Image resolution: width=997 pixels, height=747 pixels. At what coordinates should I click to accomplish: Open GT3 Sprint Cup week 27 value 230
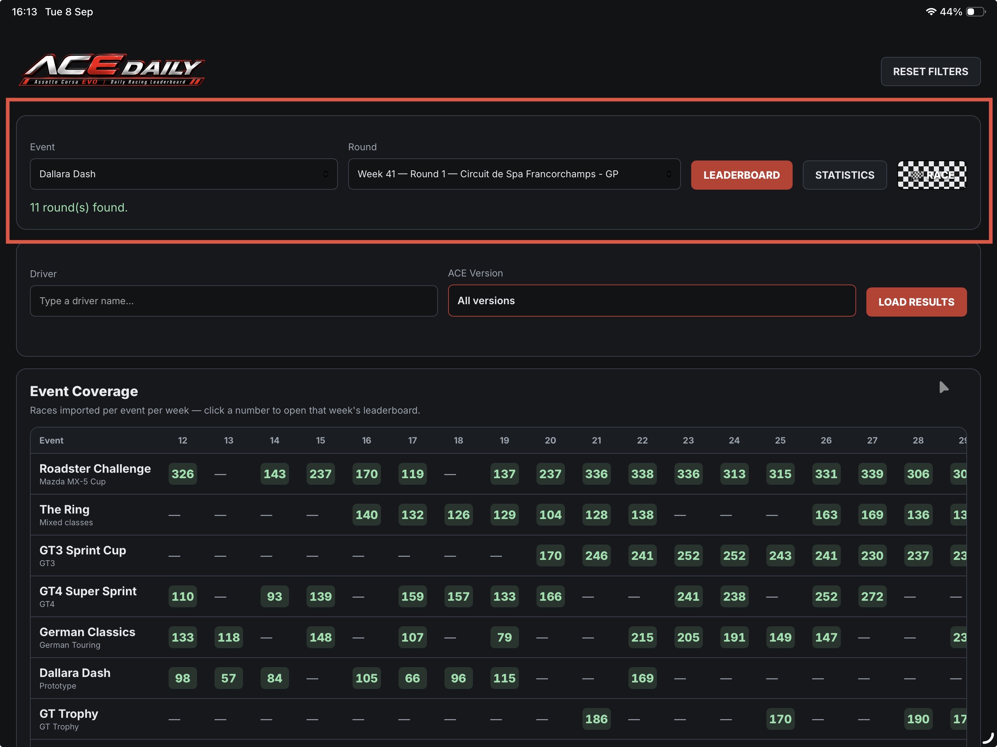click(872, 556)
